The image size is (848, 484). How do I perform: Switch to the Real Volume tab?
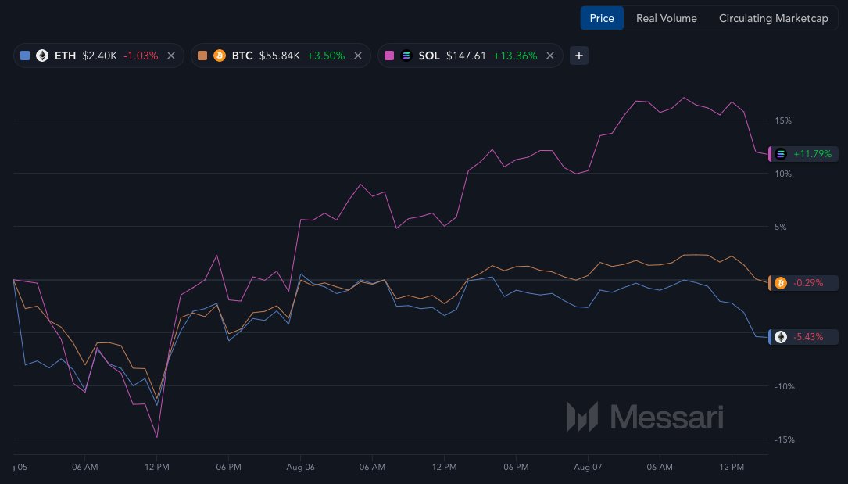pyautogui.click(x=666, y=19)
